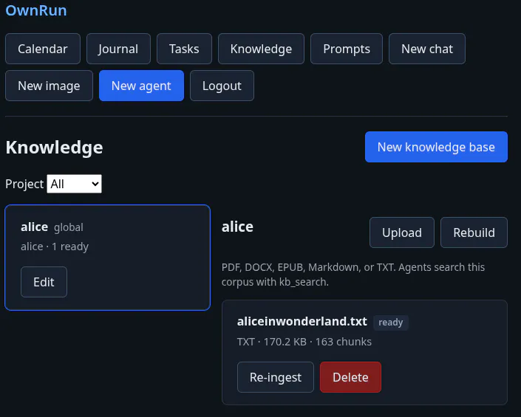Click the New image button
The width and height of the screenshot is (521, 417).
(49, 86)
